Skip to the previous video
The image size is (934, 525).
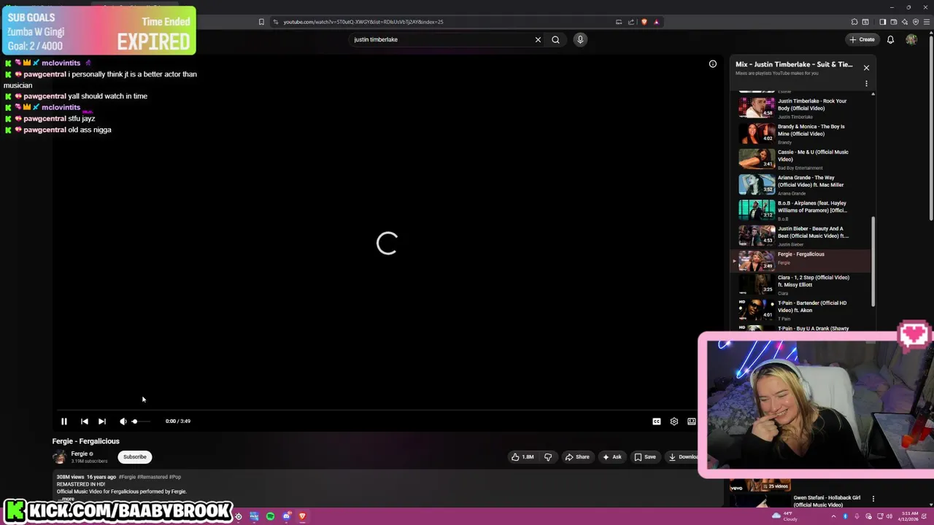85,421
